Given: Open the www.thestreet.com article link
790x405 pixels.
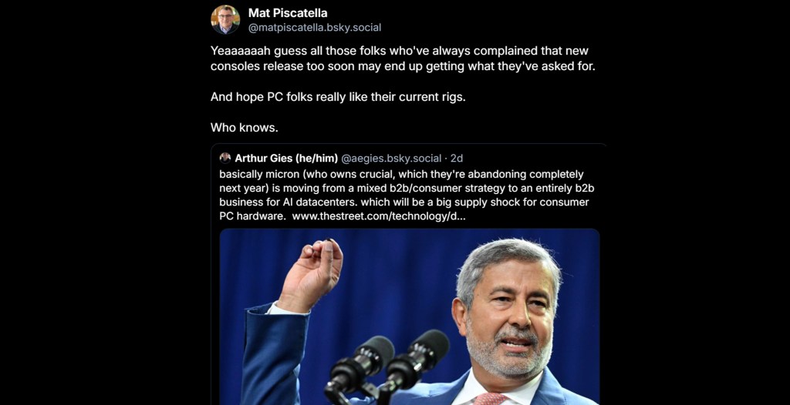Looking at the screenshot, I should pos(379,216).
